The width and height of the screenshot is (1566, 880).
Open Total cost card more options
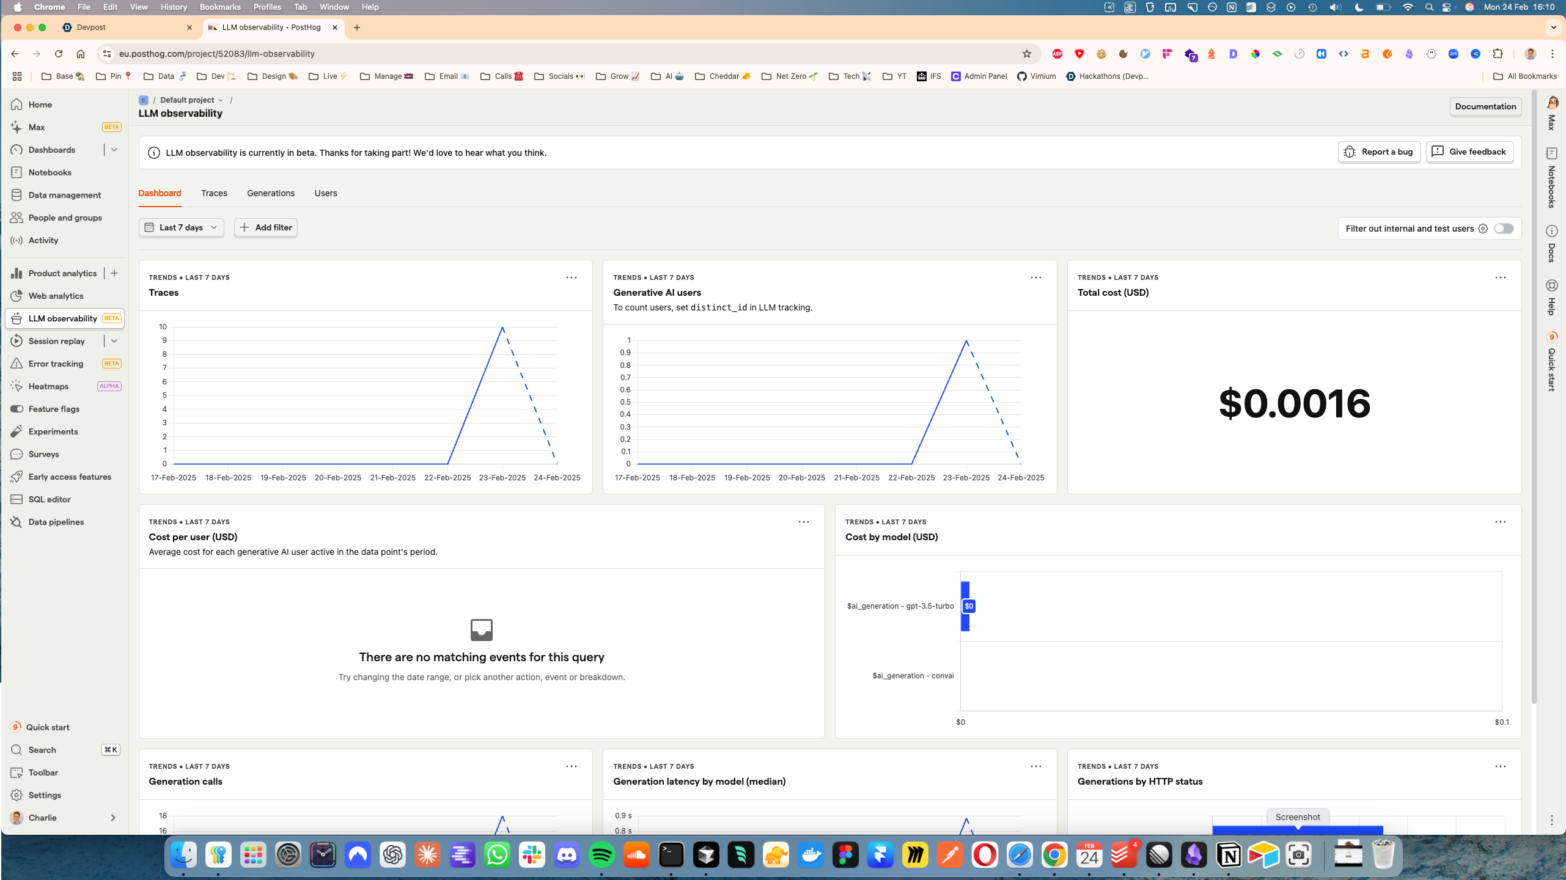(1500, 277)
